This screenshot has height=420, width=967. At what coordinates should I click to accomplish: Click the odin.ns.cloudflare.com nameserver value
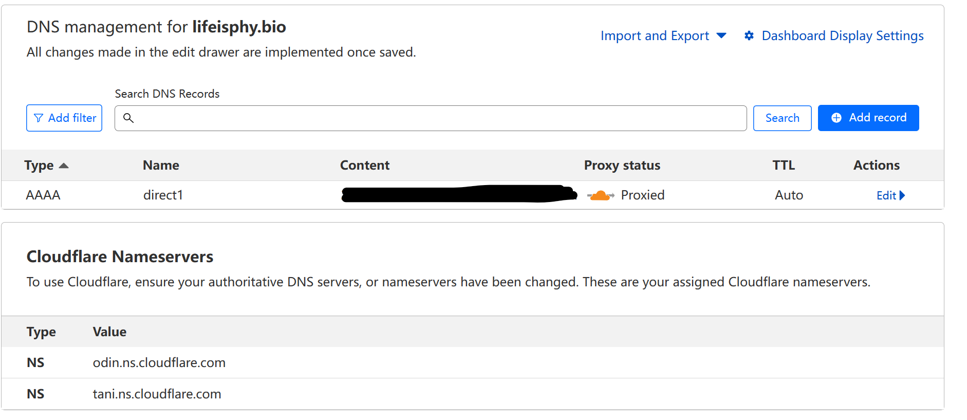click(159, 362)
